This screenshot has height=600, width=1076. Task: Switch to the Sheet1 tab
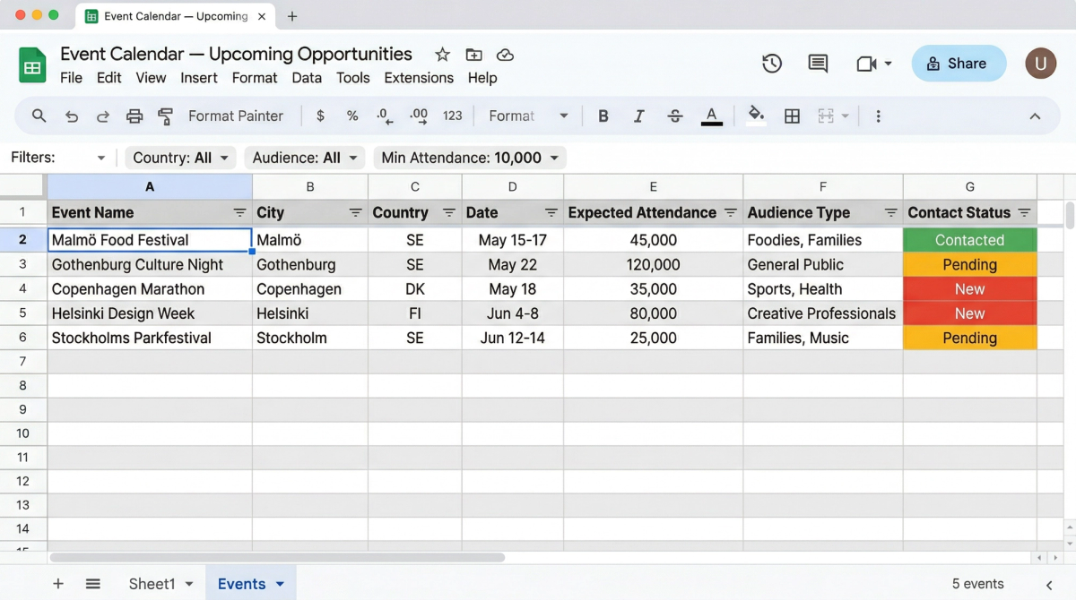pos(152,584)
